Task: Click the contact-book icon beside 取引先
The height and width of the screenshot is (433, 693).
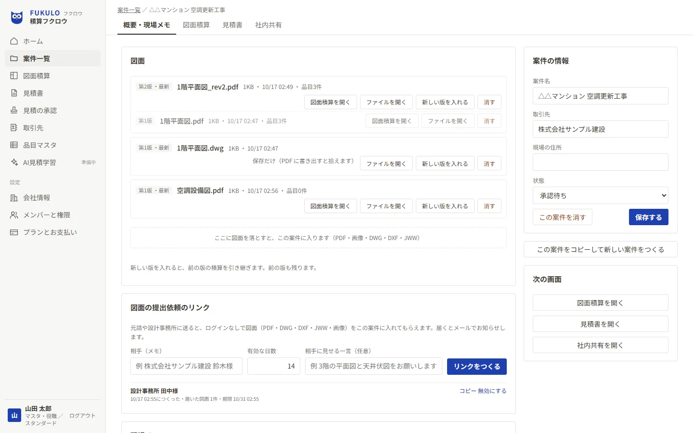Action: pos(14,127)
